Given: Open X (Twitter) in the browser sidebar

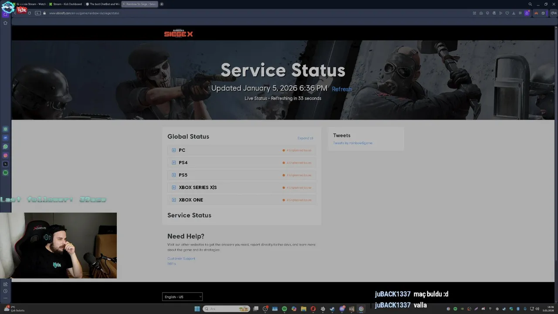Looking at the screenshot, I should coord(5,164).
